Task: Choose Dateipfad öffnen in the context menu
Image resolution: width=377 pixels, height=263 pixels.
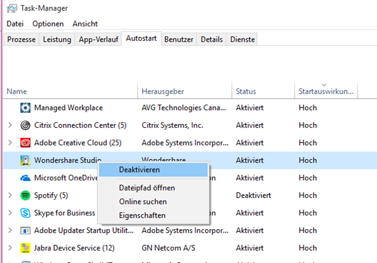Action: [x=153, y=188]
